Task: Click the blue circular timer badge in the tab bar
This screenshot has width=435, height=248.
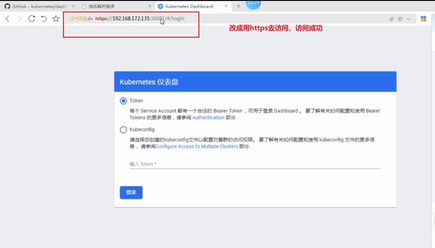Action: (253, 5)
